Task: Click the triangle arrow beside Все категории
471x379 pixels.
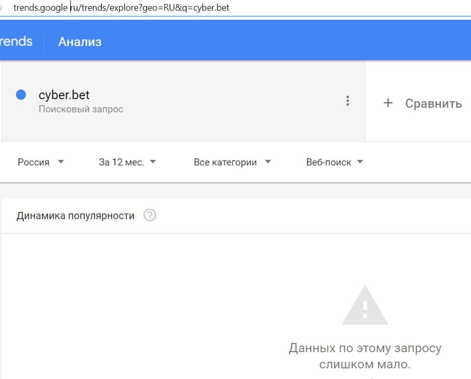Action: (268, 162)
